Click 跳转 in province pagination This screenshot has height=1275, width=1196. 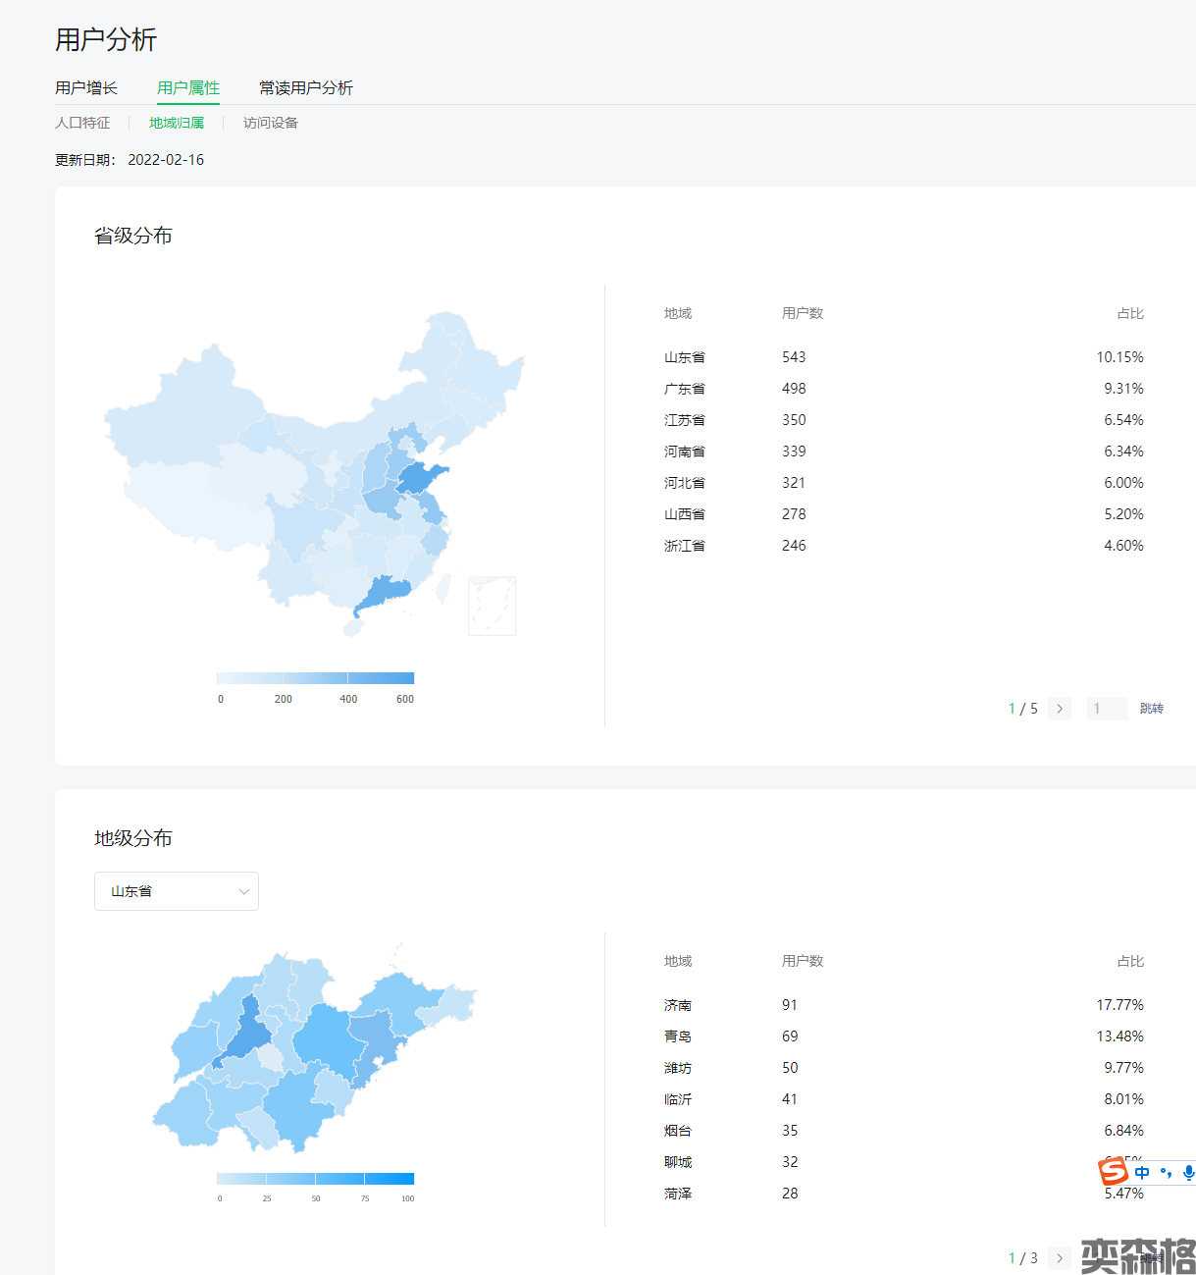tap(1151, 709)
